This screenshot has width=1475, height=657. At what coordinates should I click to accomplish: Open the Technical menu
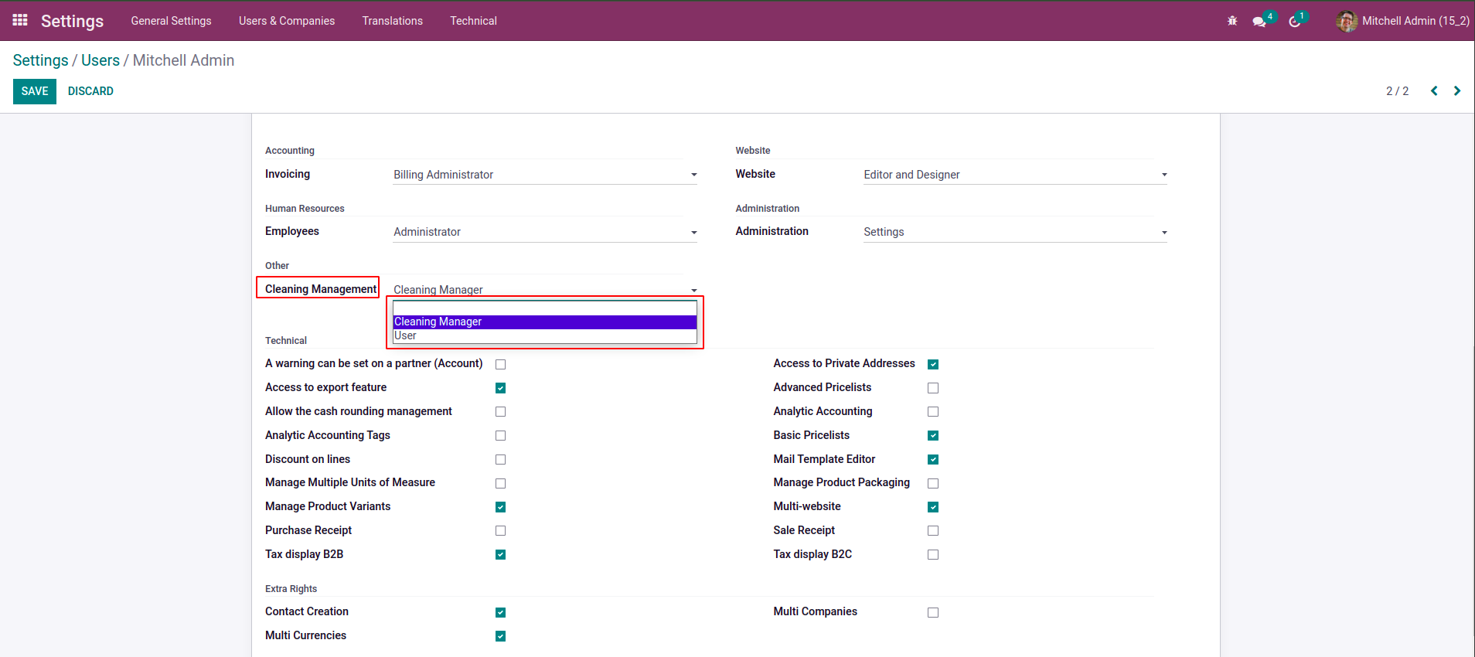473,21
